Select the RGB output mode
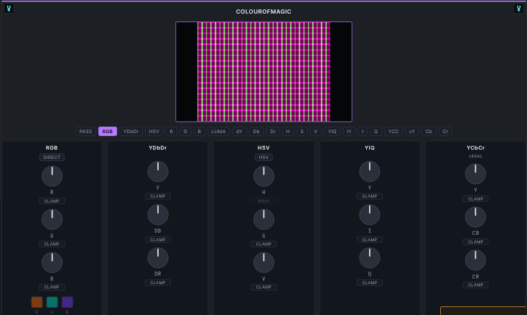Image resolution: width=527 pixels, height=315 pixels. [x=108, y=131]
